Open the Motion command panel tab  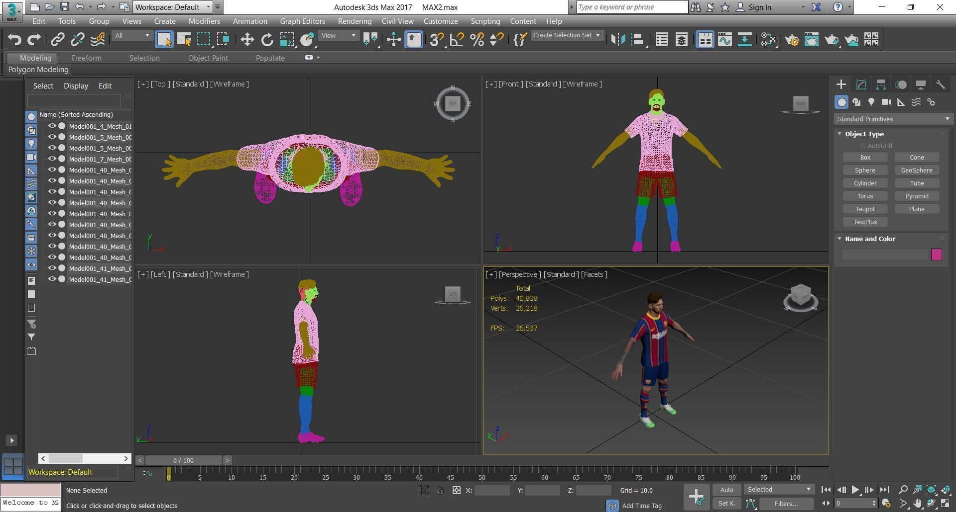901,85
